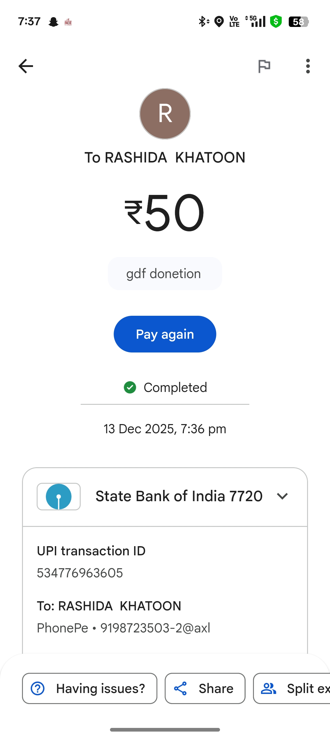Viewport: 330px width, 738px height.
Task: Tap the brown R profile avatar
Action: [165, 114]
